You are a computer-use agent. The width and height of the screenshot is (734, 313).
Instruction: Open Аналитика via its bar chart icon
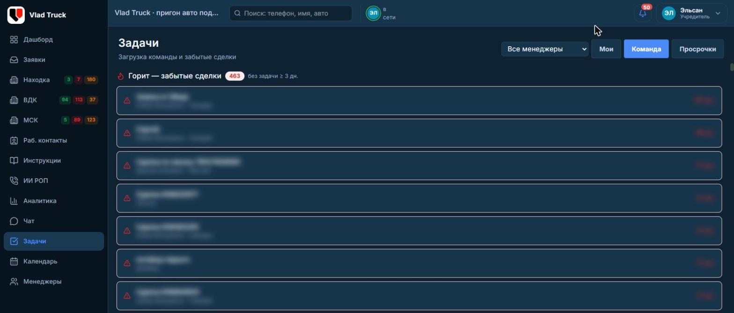pos(14,201)
